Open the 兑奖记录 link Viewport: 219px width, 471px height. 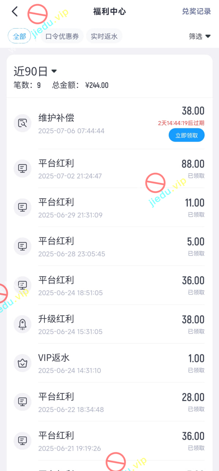[197, 11]
